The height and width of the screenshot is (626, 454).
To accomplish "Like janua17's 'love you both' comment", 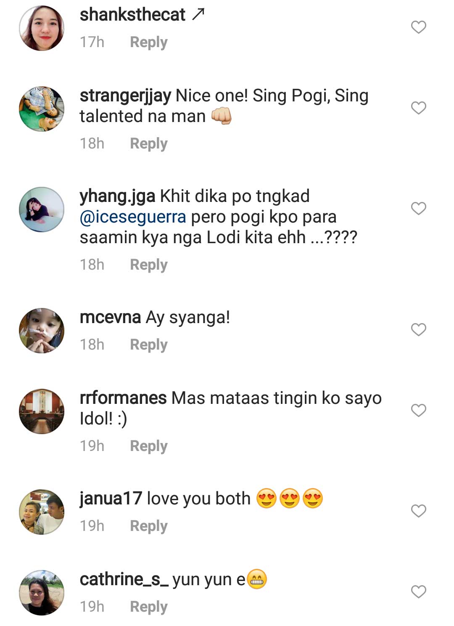I will [418, 511].
